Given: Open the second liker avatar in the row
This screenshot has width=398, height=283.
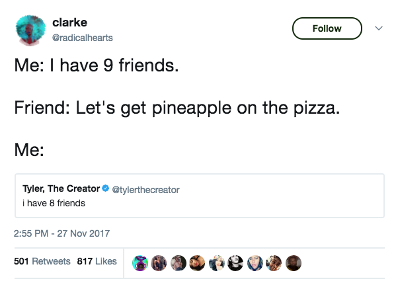Looking at the screenshot, I should [159, 262].
